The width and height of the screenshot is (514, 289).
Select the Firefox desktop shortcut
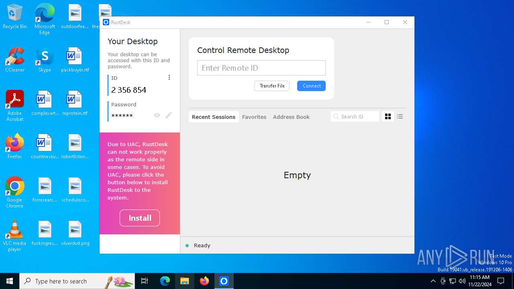click(15, 147)
